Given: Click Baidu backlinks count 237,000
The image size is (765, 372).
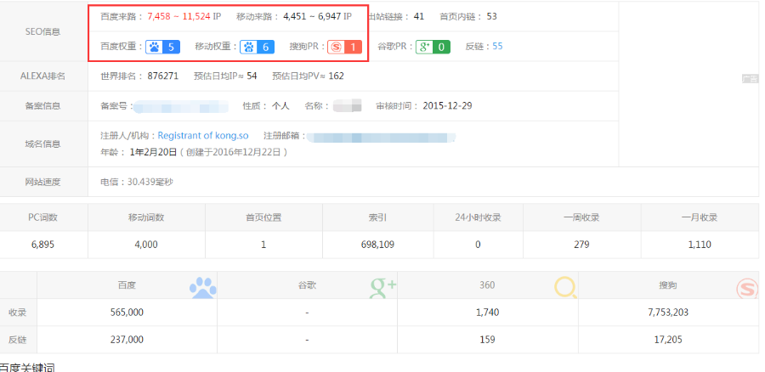Looking at the screenshot, I should [x=127, y=340].
